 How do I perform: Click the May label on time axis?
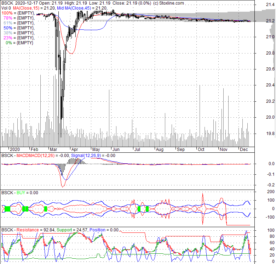(x=96, y=150)
